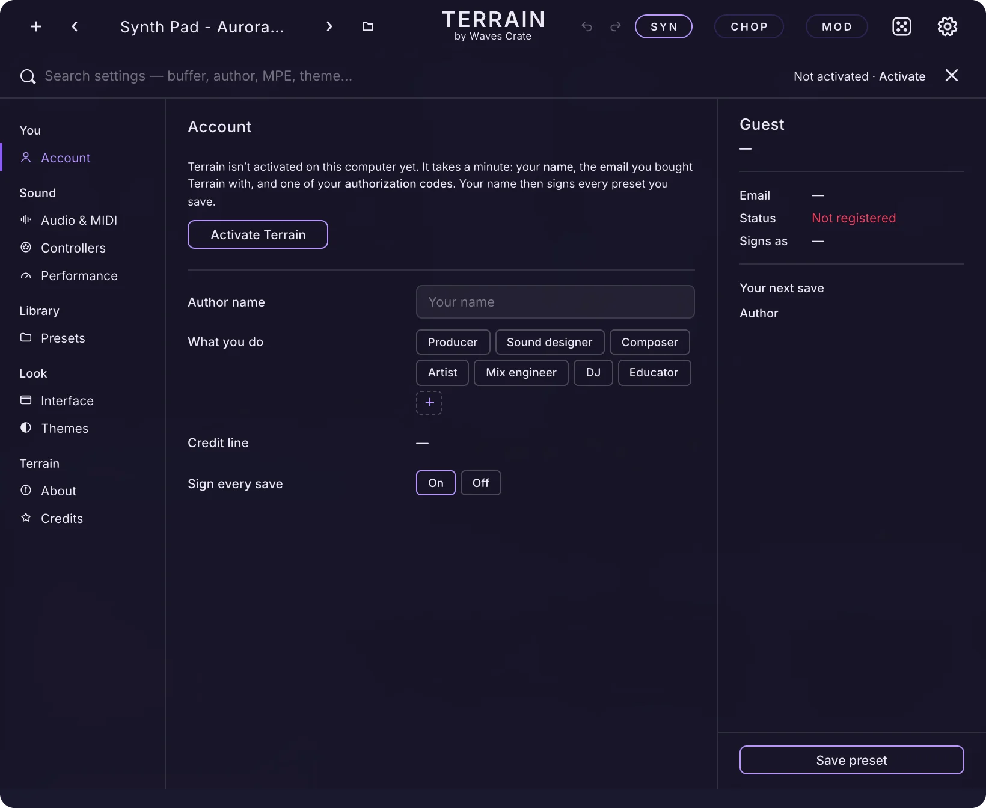Close the settings panel with X
Viewport: 986px width, 808px height.
click(x=952, y=75)
